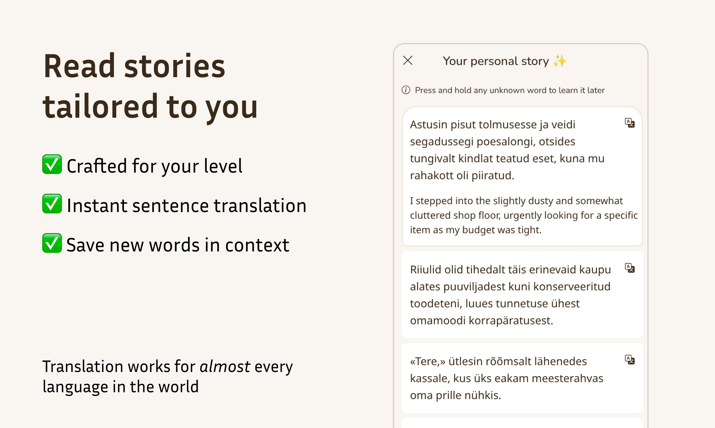Click the checkmark next to Save new words

tap(52, 243)
